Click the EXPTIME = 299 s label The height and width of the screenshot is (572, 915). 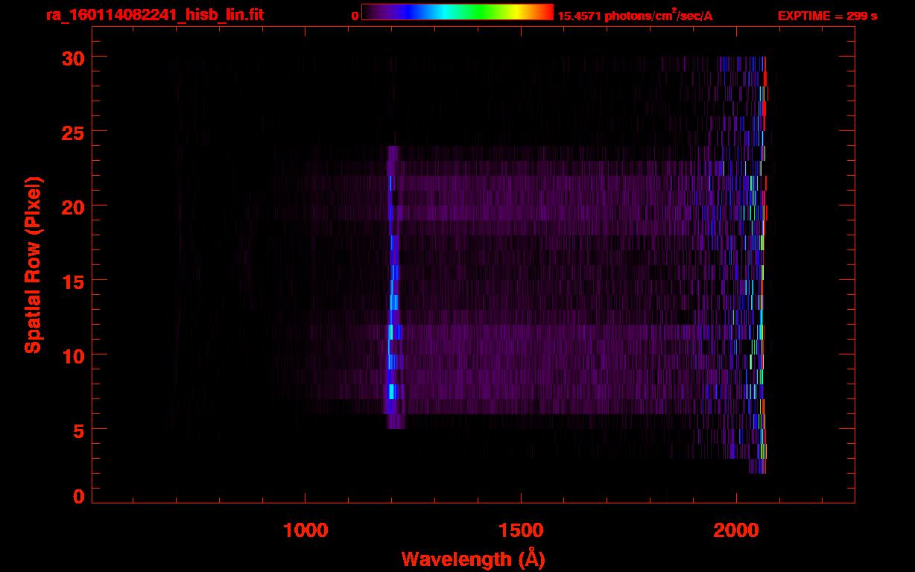click(x=827, y=16)
